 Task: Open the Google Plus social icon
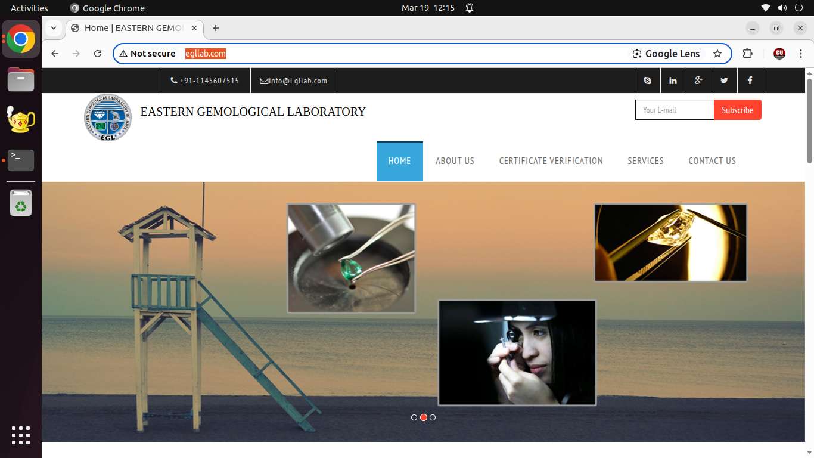click(x=699, y=81)
